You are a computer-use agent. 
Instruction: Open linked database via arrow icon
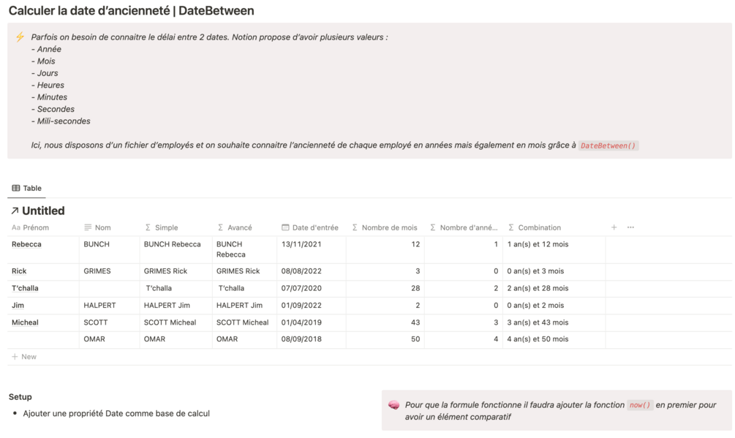point(15,211)
